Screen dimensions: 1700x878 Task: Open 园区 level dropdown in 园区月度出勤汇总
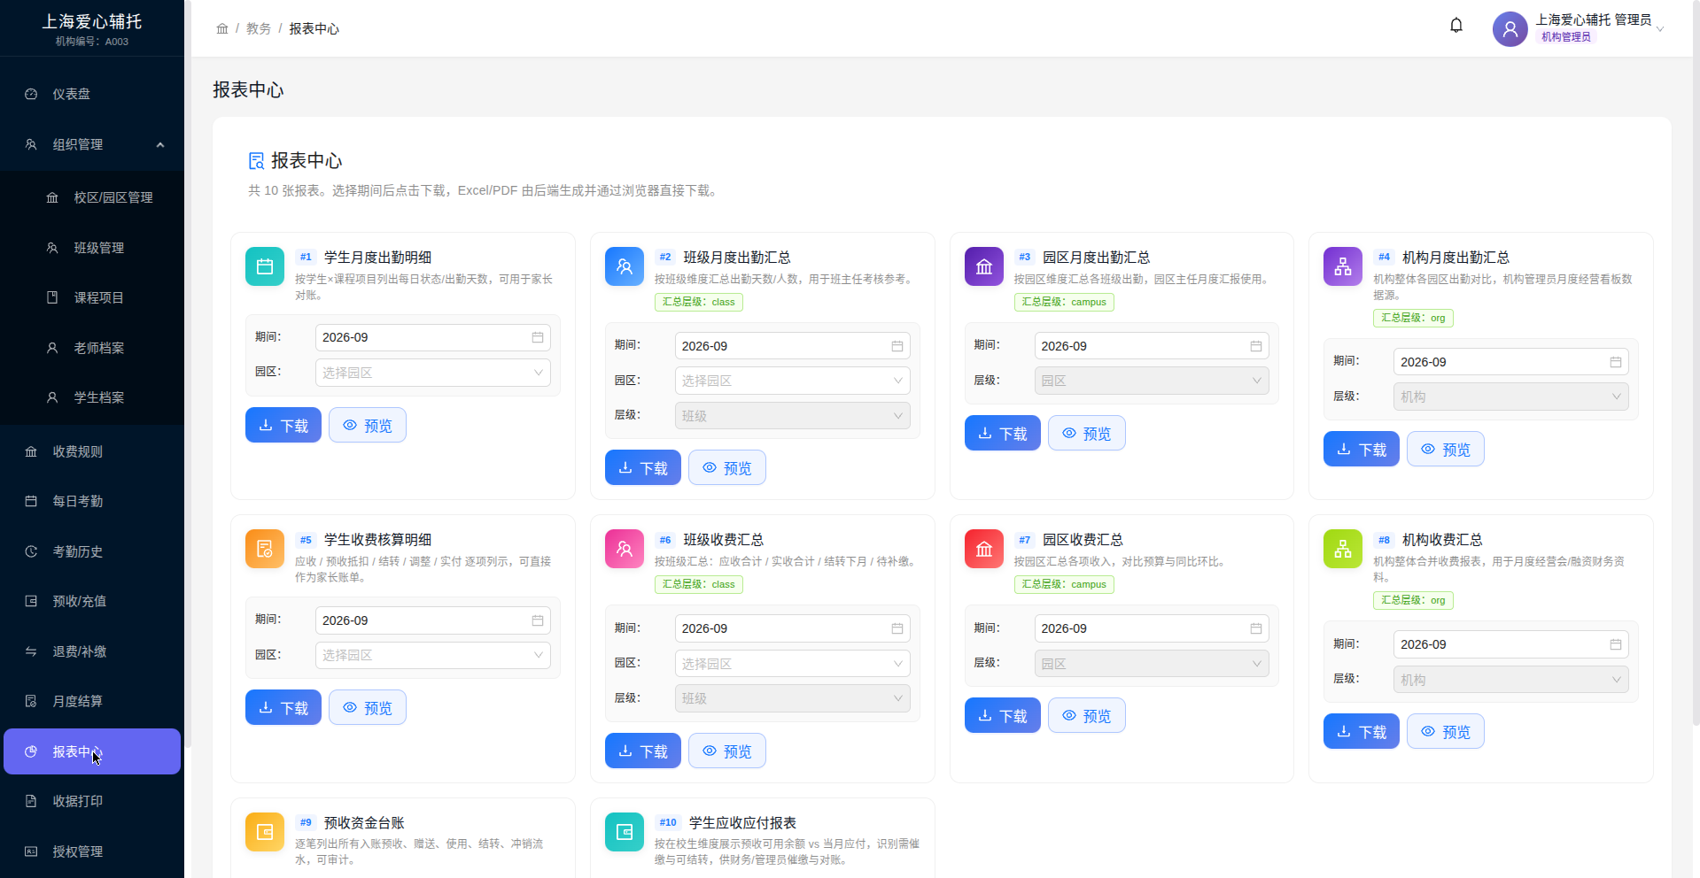point(1152,381)
